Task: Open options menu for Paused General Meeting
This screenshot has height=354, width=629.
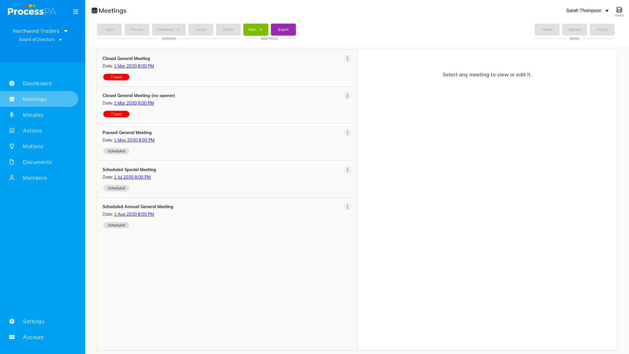Action: pos(348,133)
